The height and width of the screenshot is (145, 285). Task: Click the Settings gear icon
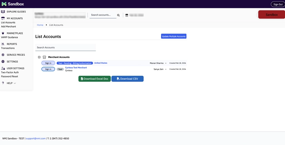pos(3,62)
